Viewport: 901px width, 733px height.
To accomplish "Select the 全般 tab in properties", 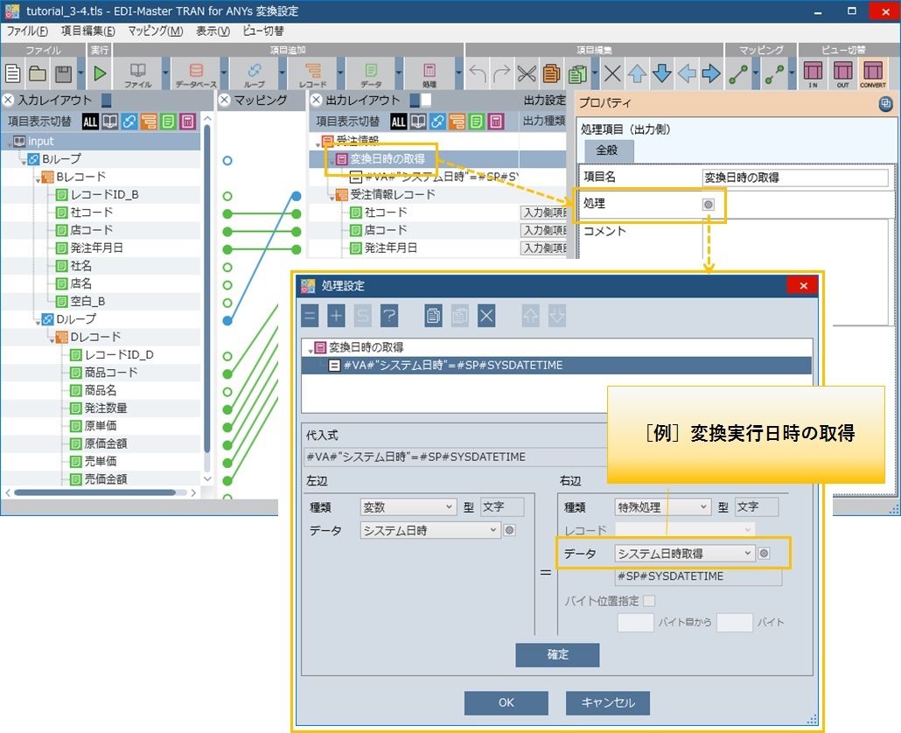I will click(607, 150).
